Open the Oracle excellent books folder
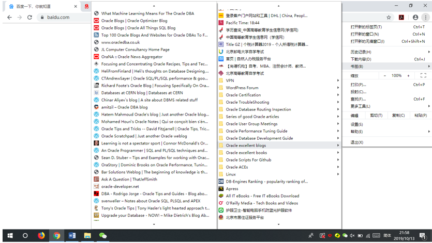 click(278, 153)
